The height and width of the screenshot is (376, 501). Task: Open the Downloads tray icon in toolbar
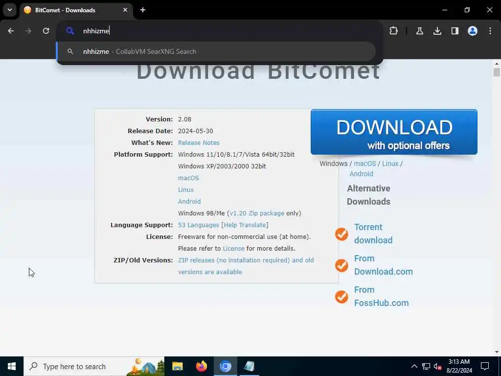point(437,31)
